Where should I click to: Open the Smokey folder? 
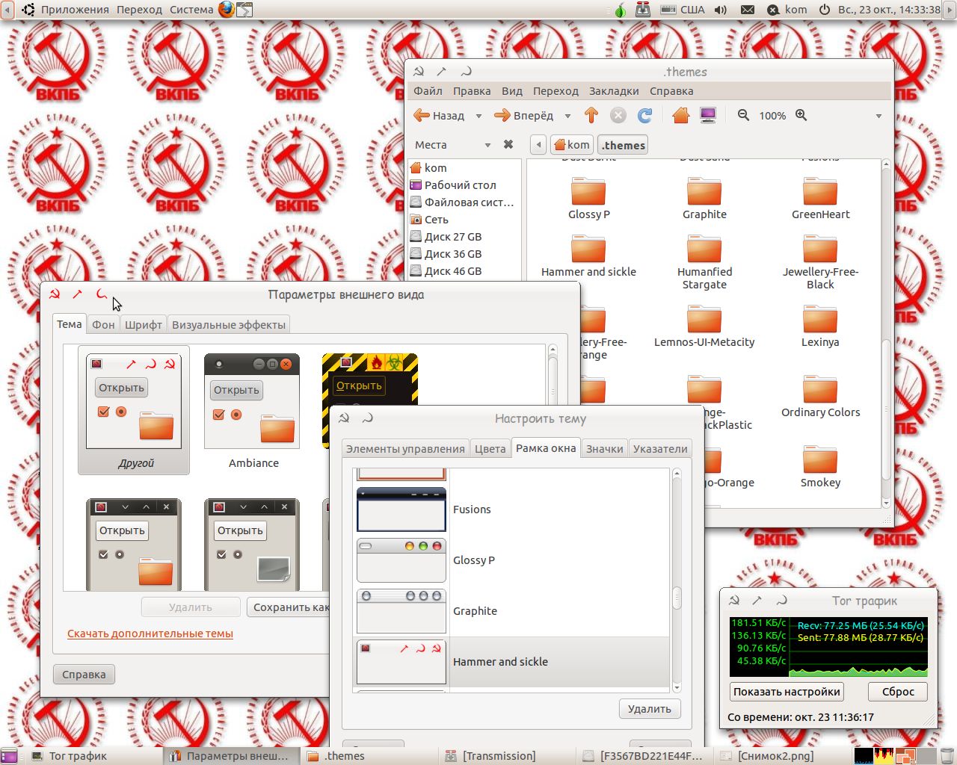(820, 467)
